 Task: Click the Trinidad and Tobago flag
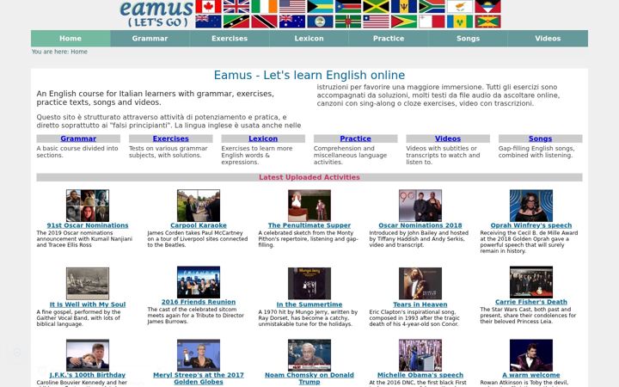(x=265, y=21)
